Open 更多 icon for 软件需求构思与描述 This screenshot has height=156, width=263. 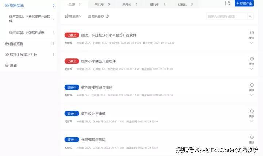click(251, 85)
